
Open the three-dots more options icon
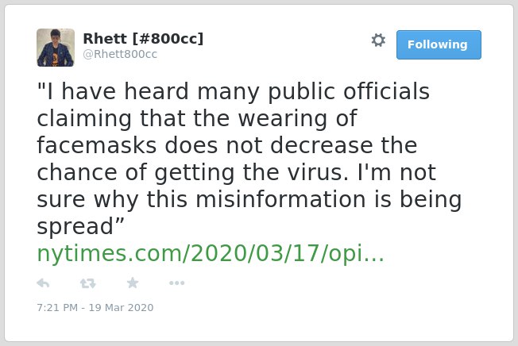click(x=176, y=283)
